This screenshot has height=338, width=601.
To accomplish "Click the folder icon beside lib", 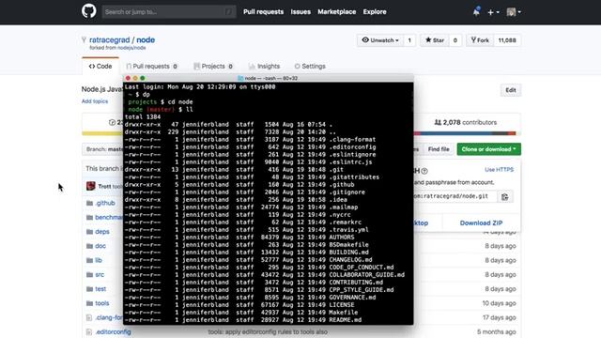I will point(90,260).
